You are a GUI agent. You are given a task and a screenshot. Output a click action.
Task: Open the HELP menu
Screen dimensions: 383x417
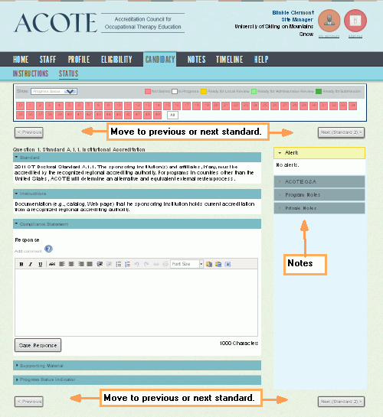pyautogui.click(x=261, y=60)
